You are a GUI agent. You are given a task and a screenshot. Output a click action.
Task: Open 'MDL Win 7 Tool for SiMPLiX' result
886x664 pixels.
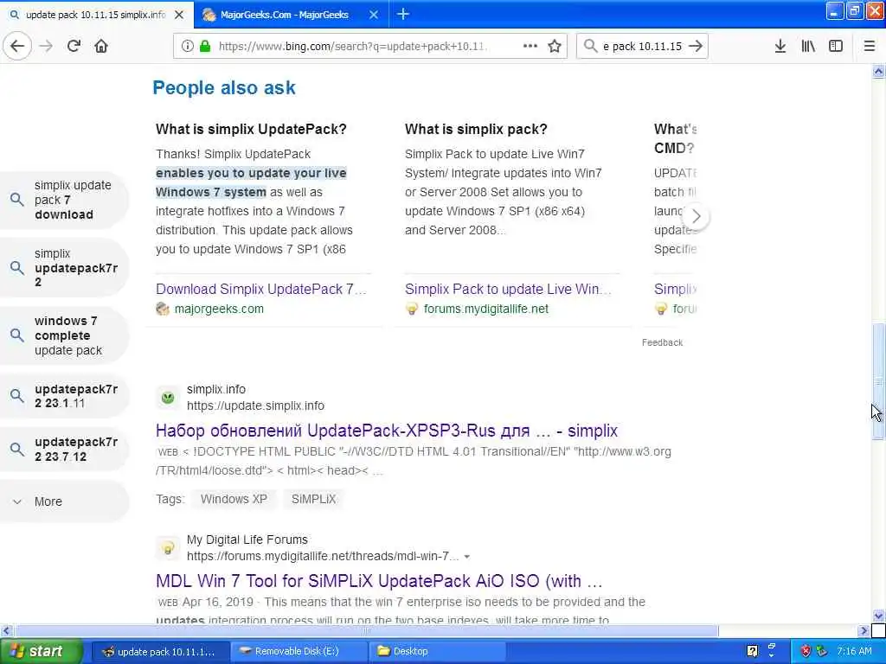click(x=379, y=581)
